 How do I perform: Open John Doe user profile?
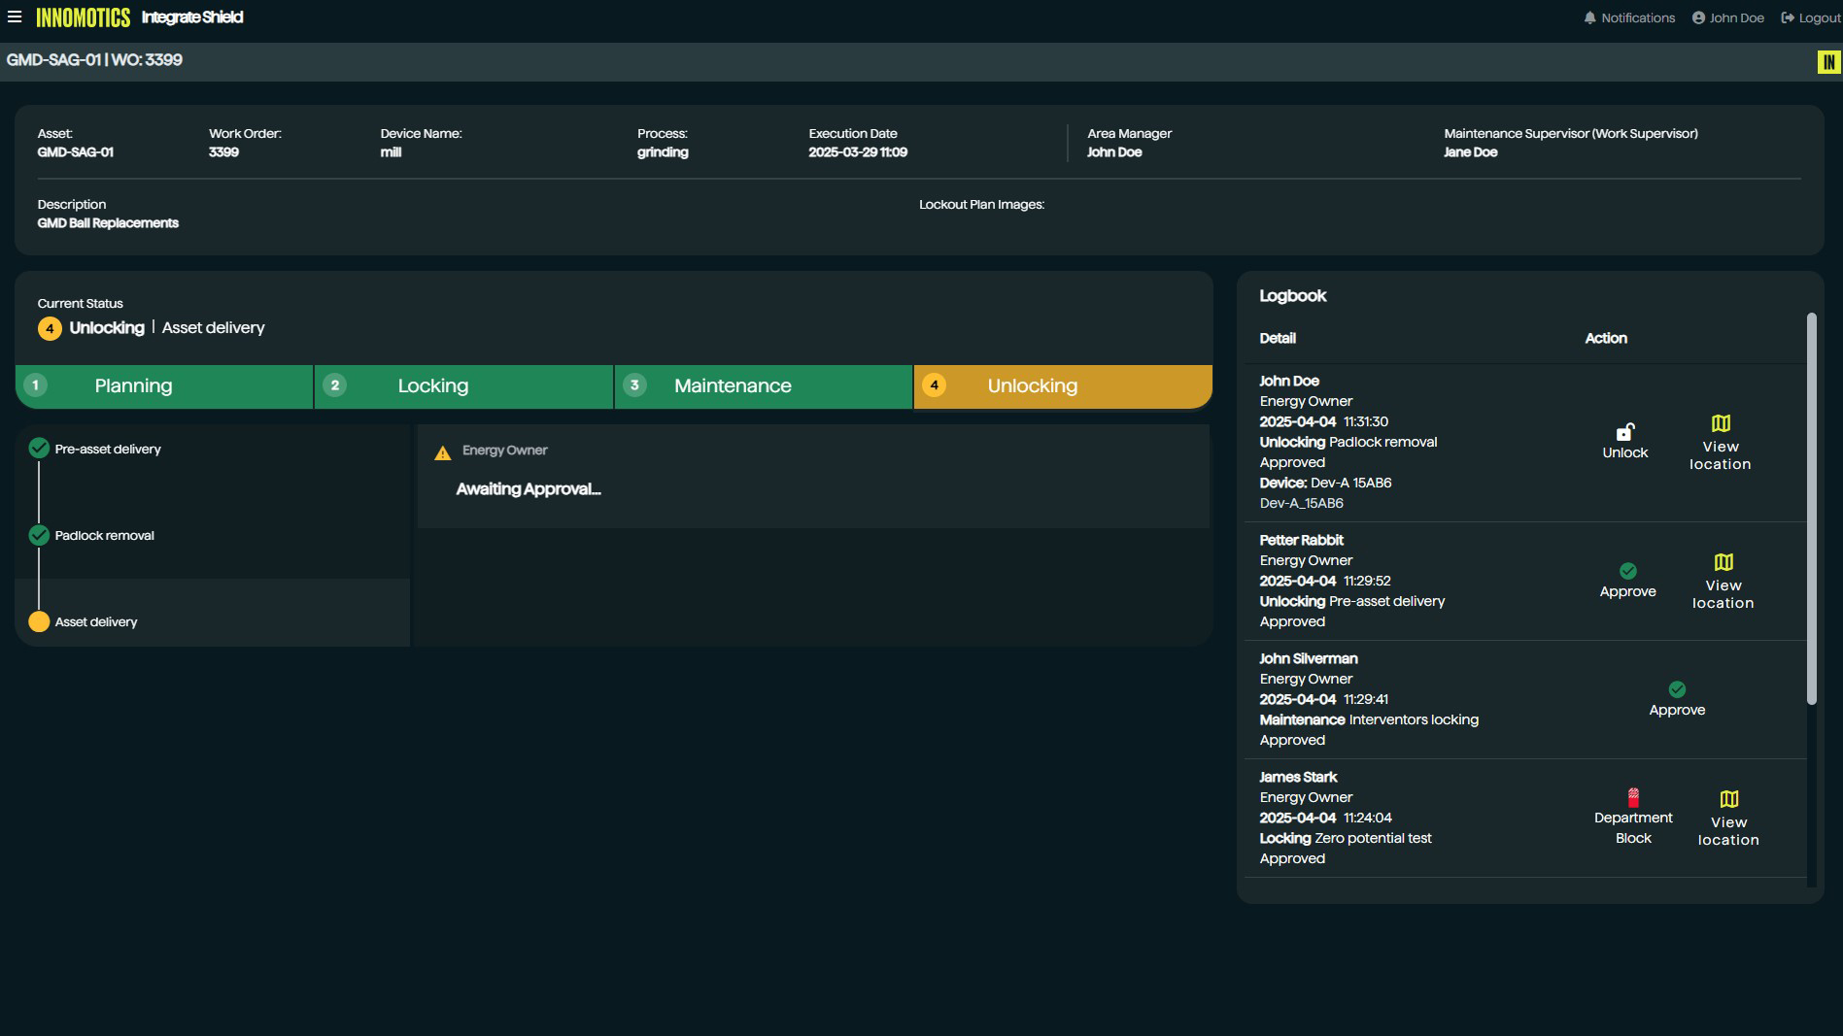[1727, 17]
